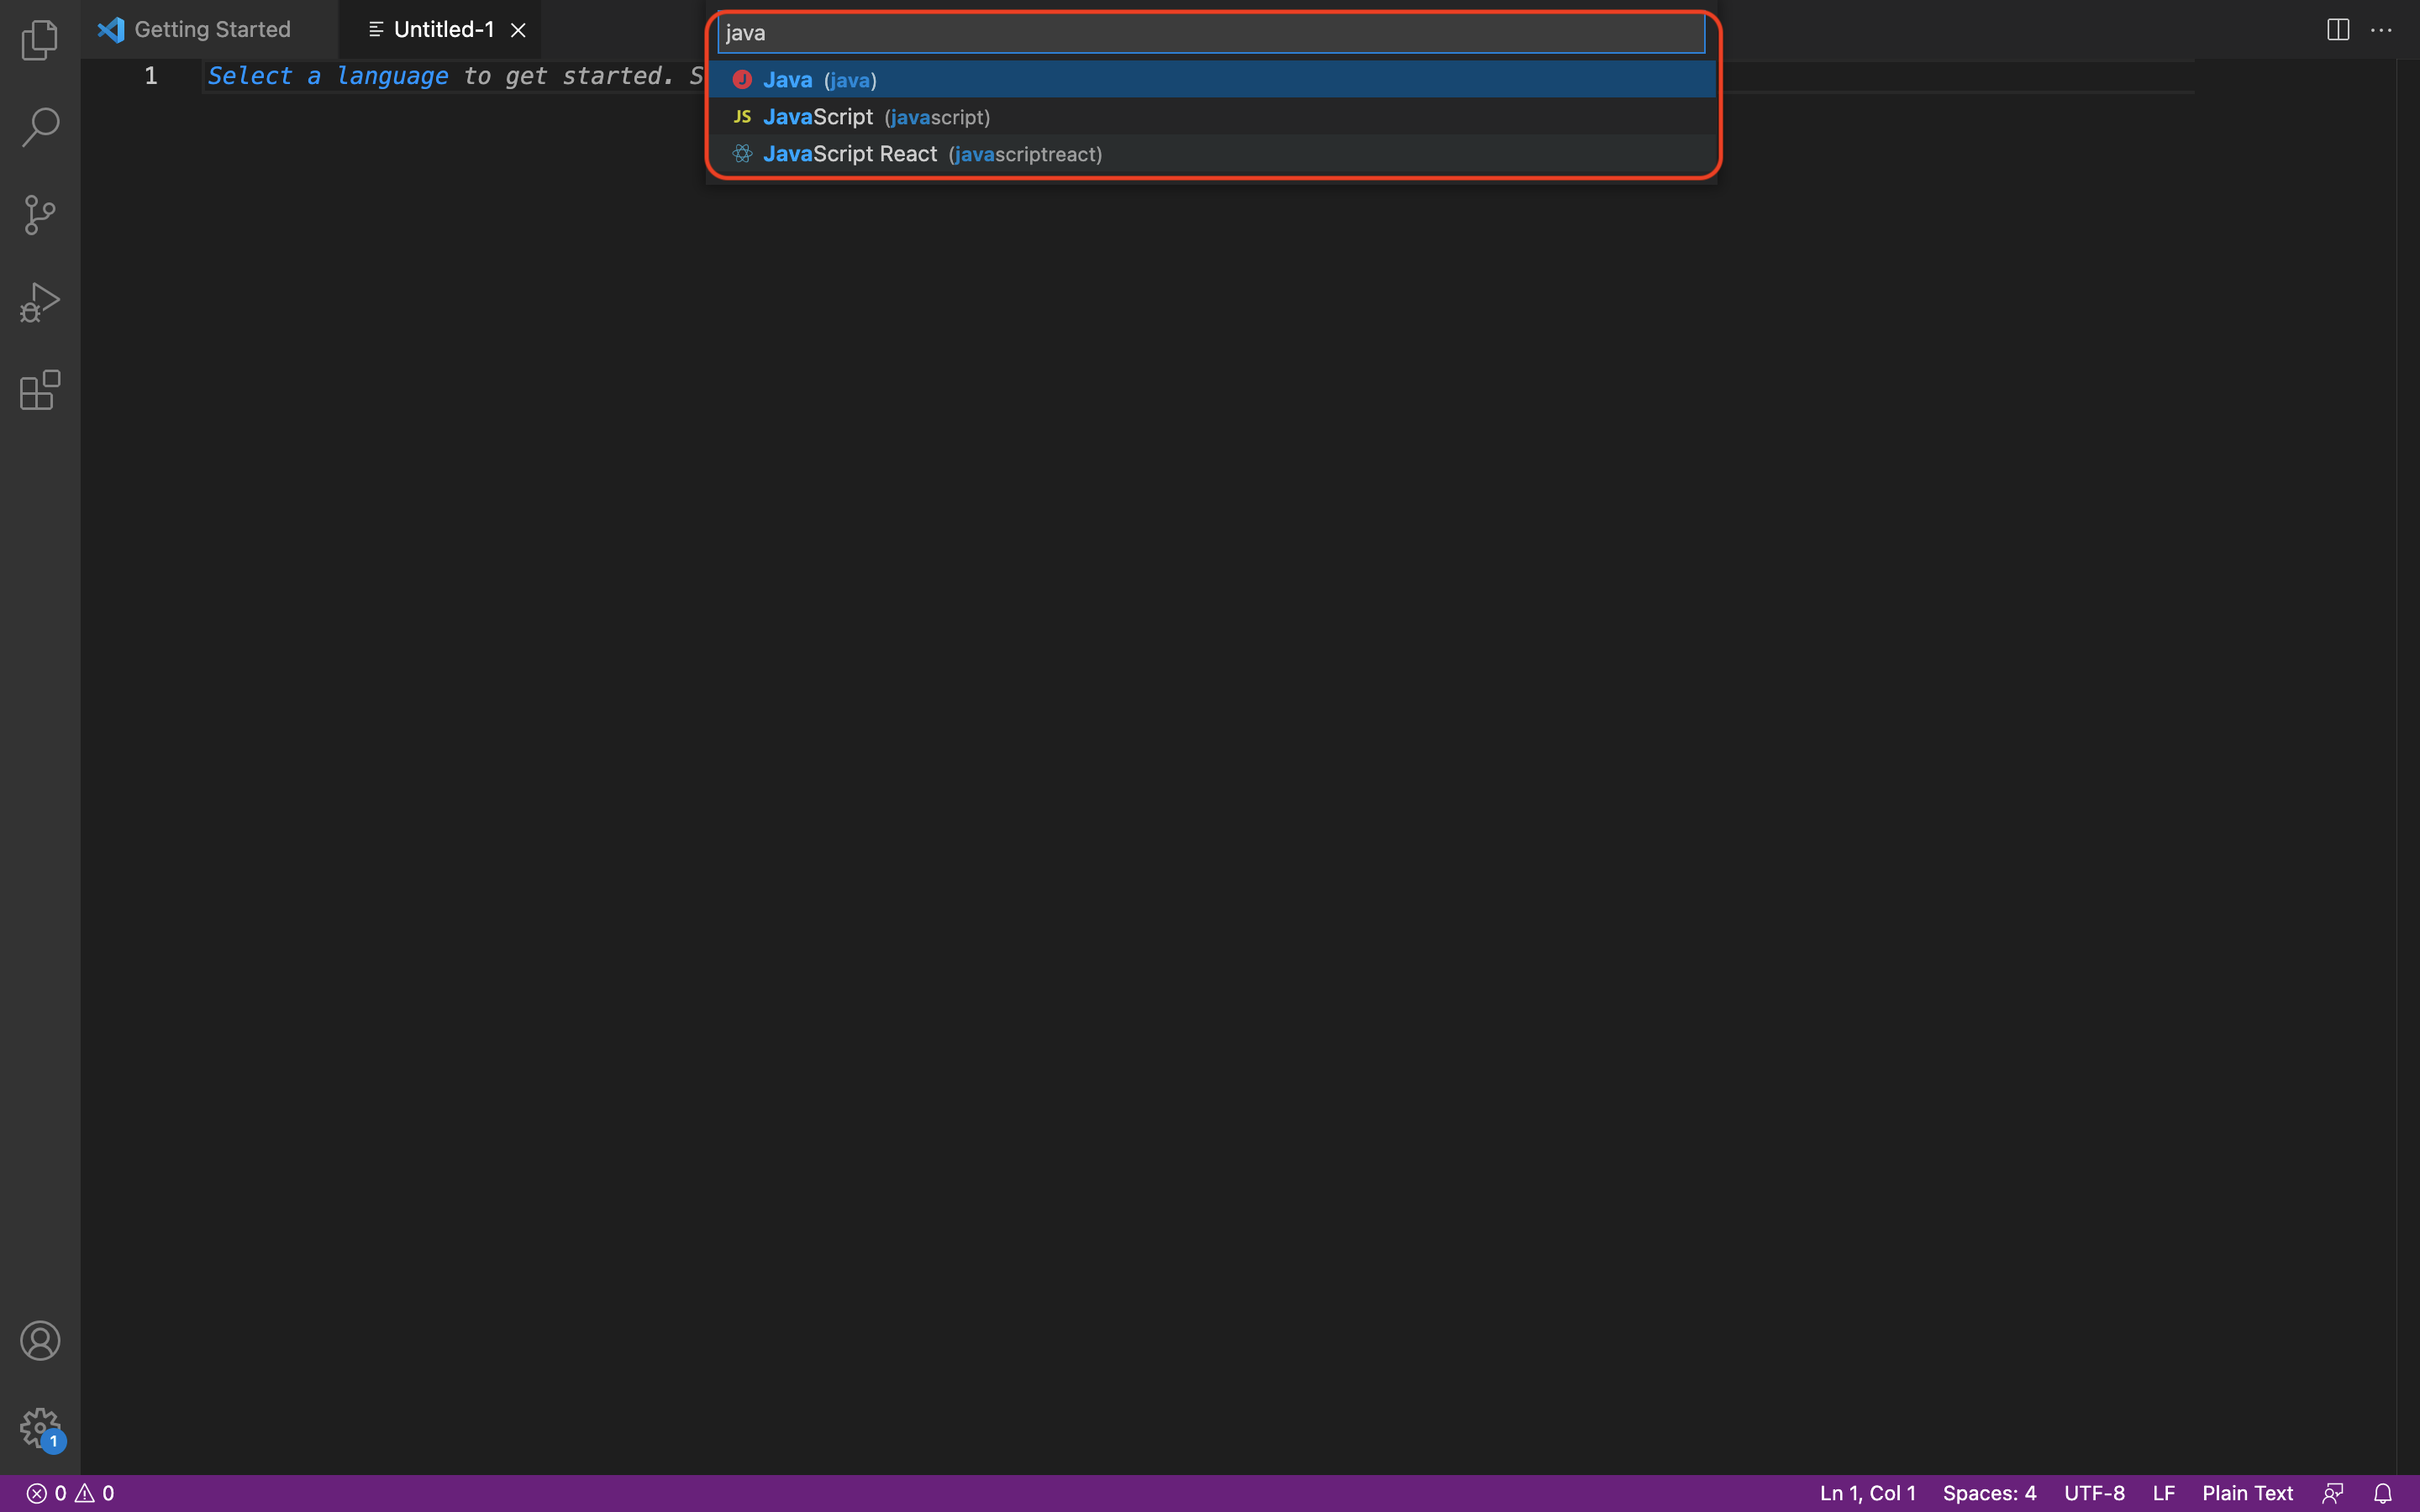Open the editor More Actions ellipsis

(x=2381, y=30)
